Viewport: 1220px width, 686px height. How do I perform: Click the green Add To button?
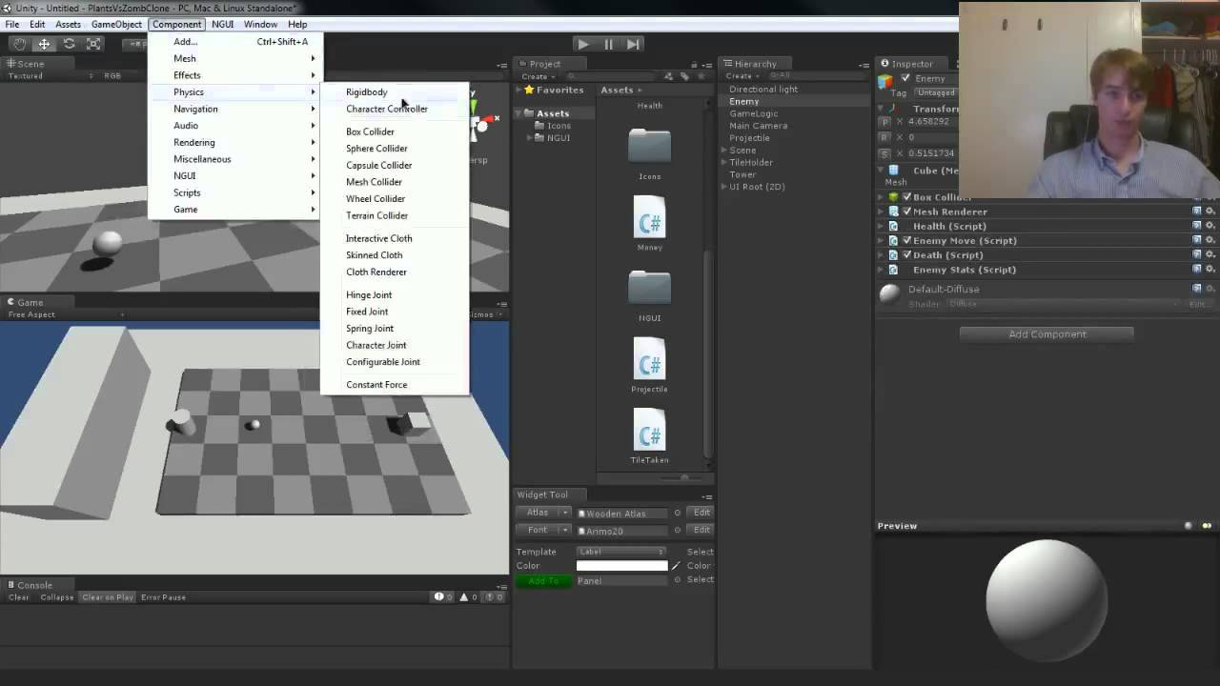pos(543,580)
